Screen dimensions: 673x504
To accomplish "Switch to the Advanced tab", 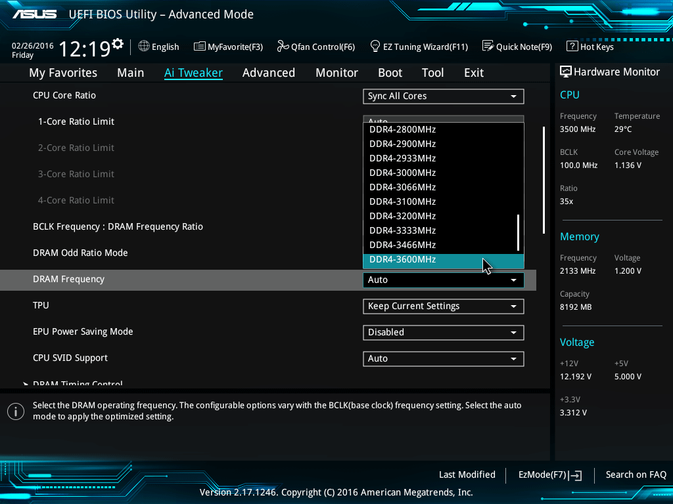I will 269,73.
